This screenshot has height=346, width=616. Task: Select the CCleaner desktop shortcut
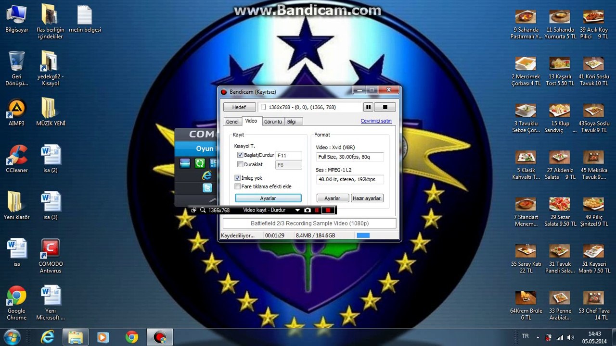point(17,159)
